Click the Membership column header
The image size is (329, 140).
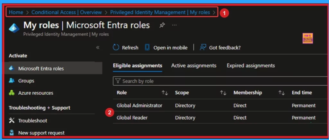248,92
